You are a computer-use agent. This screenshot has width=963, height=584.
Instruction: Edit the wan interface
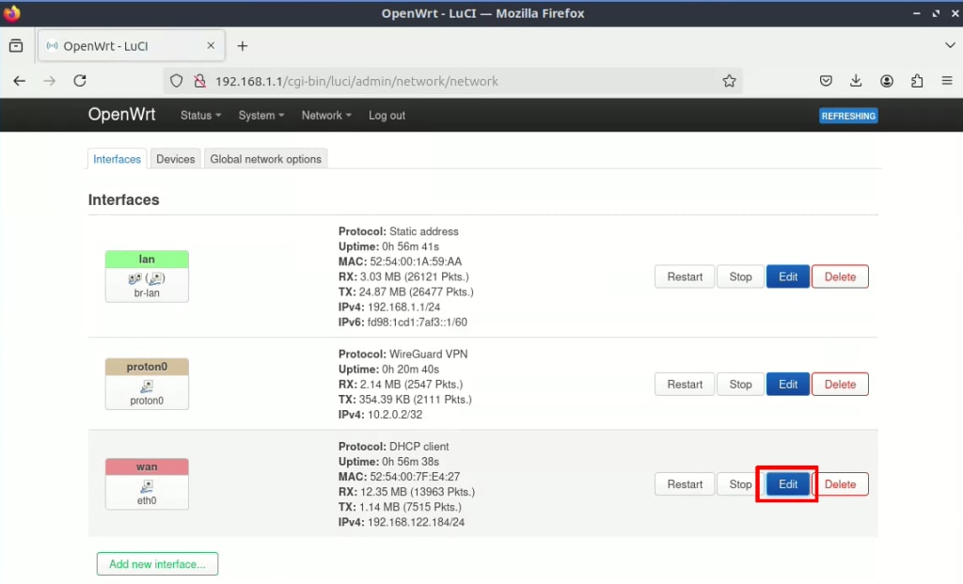tap(788, 484)
